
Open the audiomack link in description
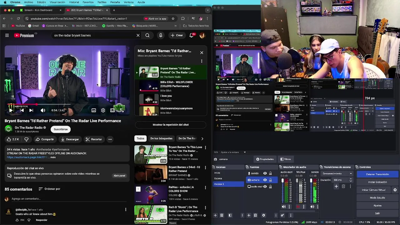click(27, 157)
